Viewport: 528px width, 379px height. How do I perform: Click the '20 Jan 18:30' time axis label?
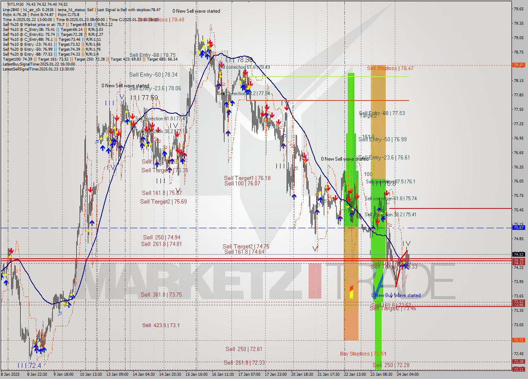point(302,374)
